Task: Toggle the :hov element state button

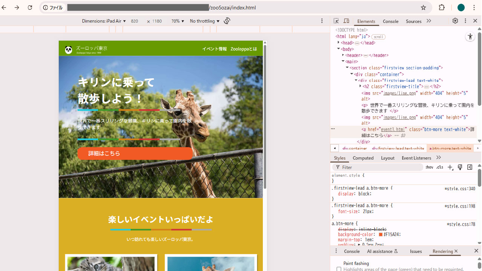Action: coord(429,167)
